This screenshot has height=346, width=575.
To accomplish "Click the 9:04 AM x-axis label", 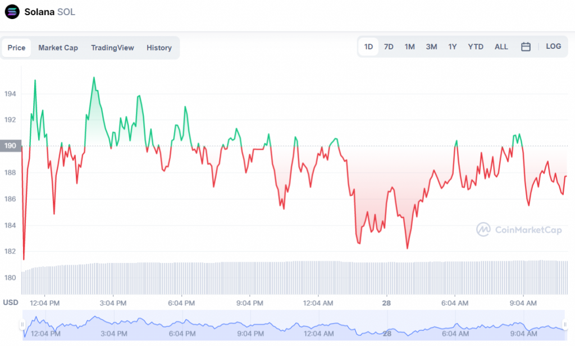I will point(523,303).
